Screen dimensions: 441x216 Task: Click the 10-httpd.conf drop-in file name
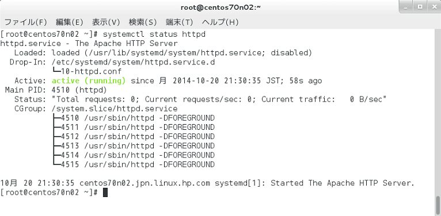(x=92, y=71)
